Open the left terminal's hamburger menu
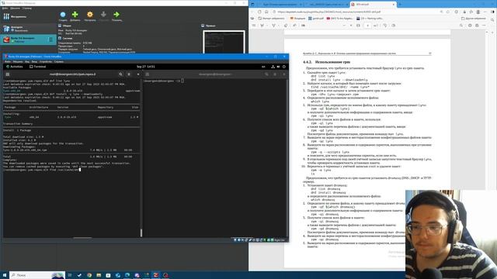Screen dimensions: 497x279 coord(129,74)
